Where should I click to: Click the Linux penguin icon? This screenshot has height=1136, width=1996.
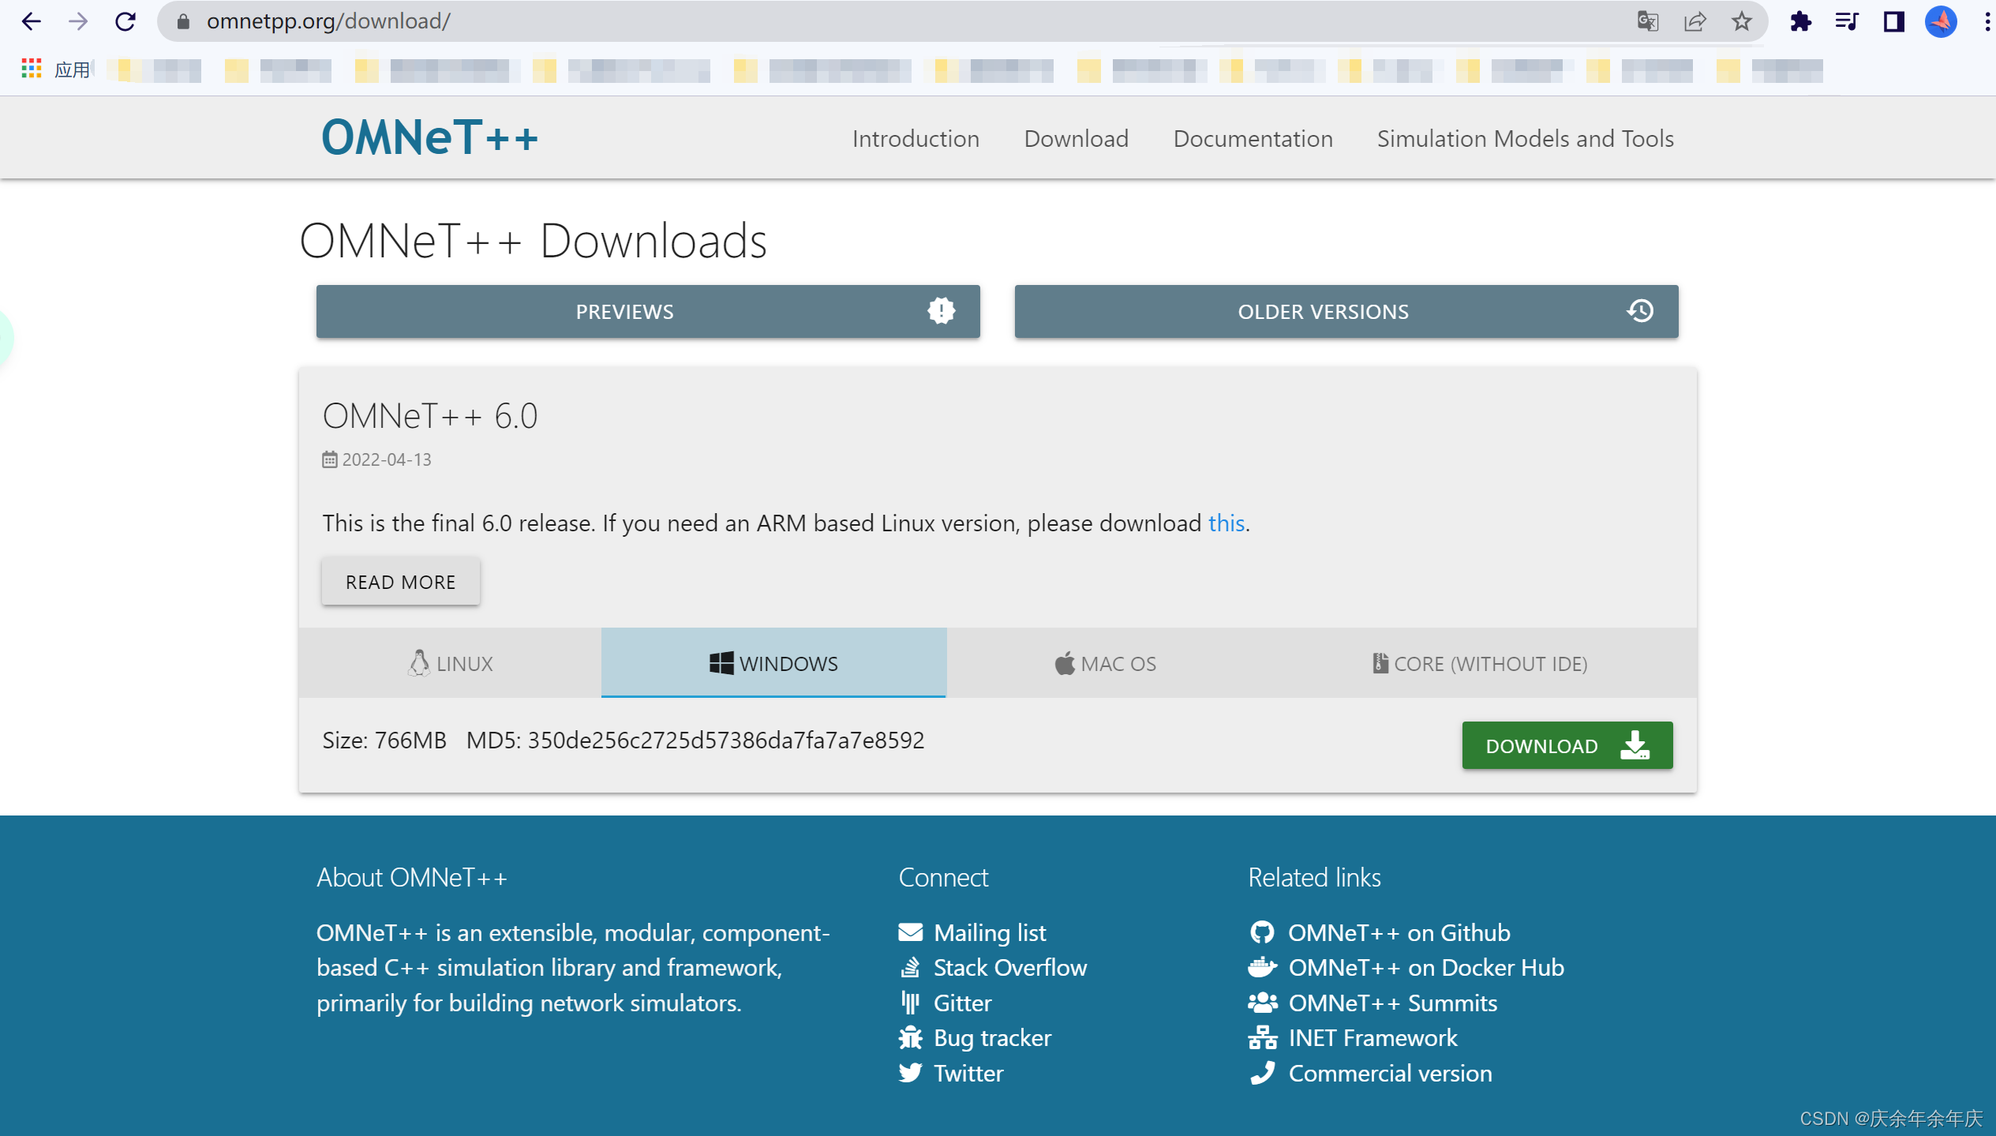[418, 663]
